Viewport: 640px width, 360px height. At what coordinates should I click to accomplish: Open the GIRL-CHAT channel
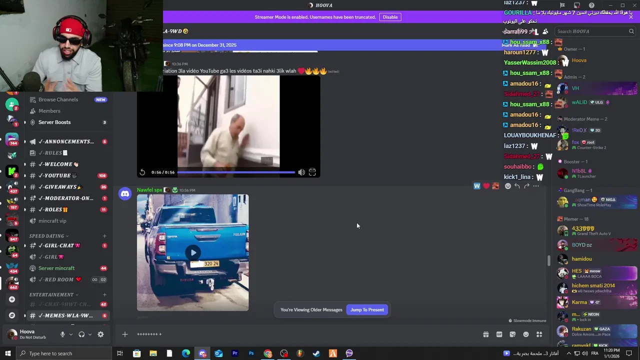click(x=59, y=245)
